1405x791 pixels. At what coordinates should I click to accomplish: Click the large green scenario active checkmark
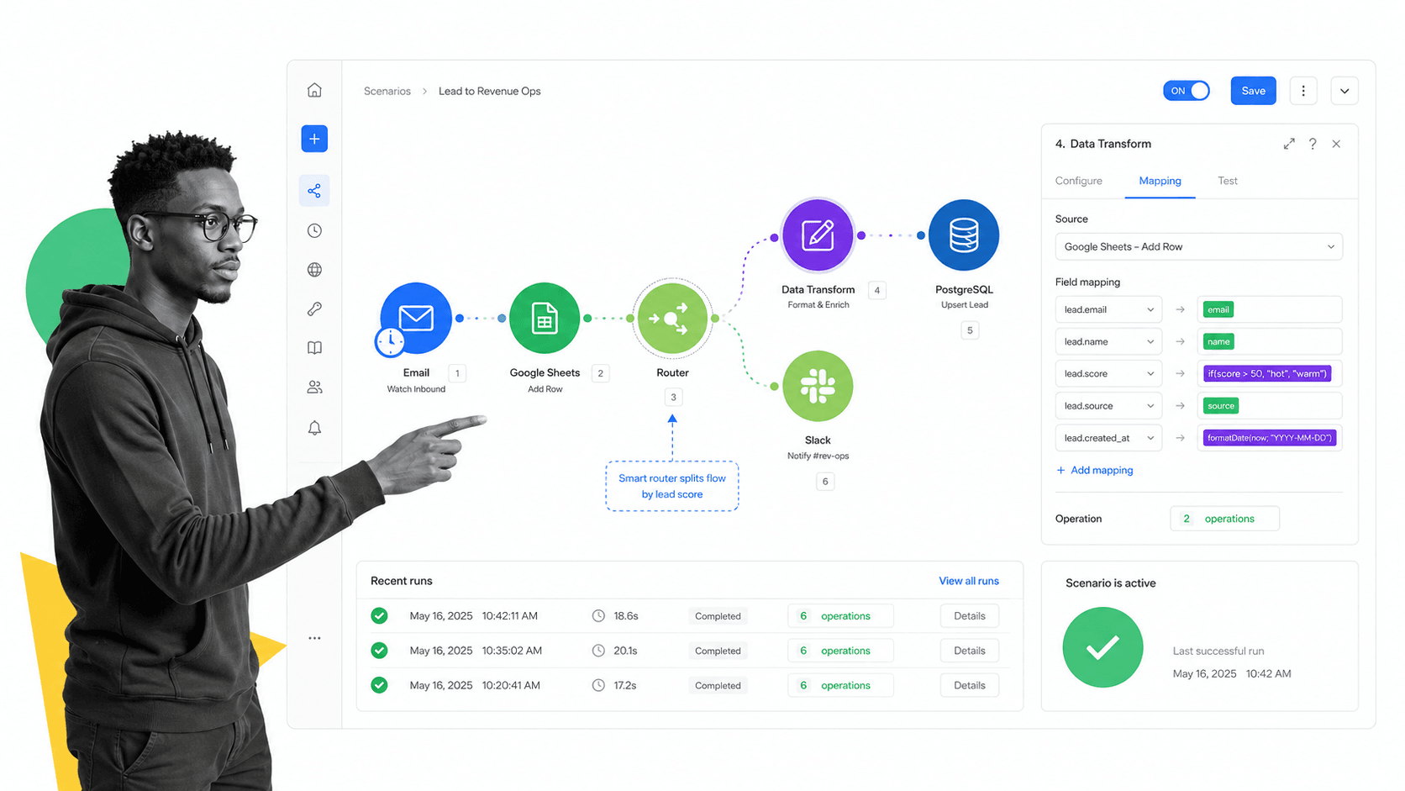coord(1102,647)
